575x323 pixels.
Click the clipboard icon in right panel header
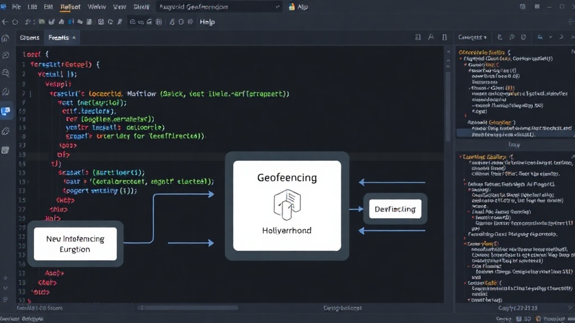tap(523, 37)
